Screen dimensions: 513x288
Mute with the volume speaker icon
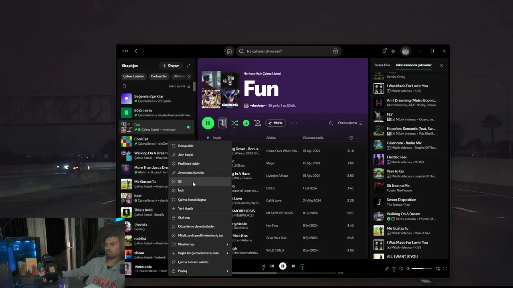coord(408,269)
